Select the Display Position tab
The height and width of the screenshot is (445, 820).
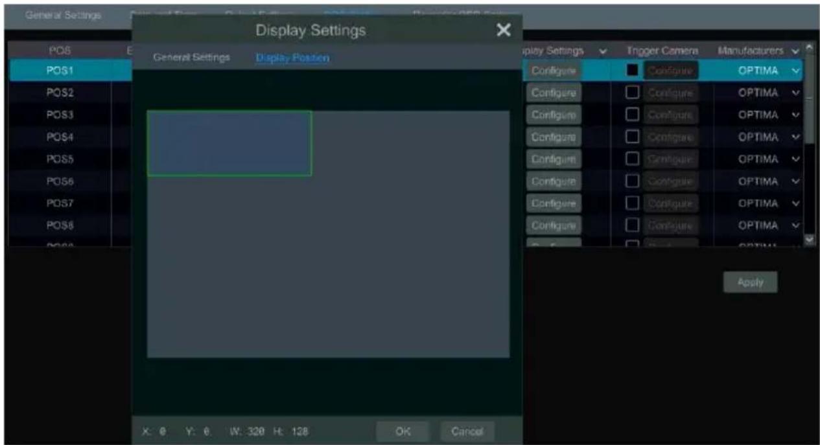click(292, 58)
